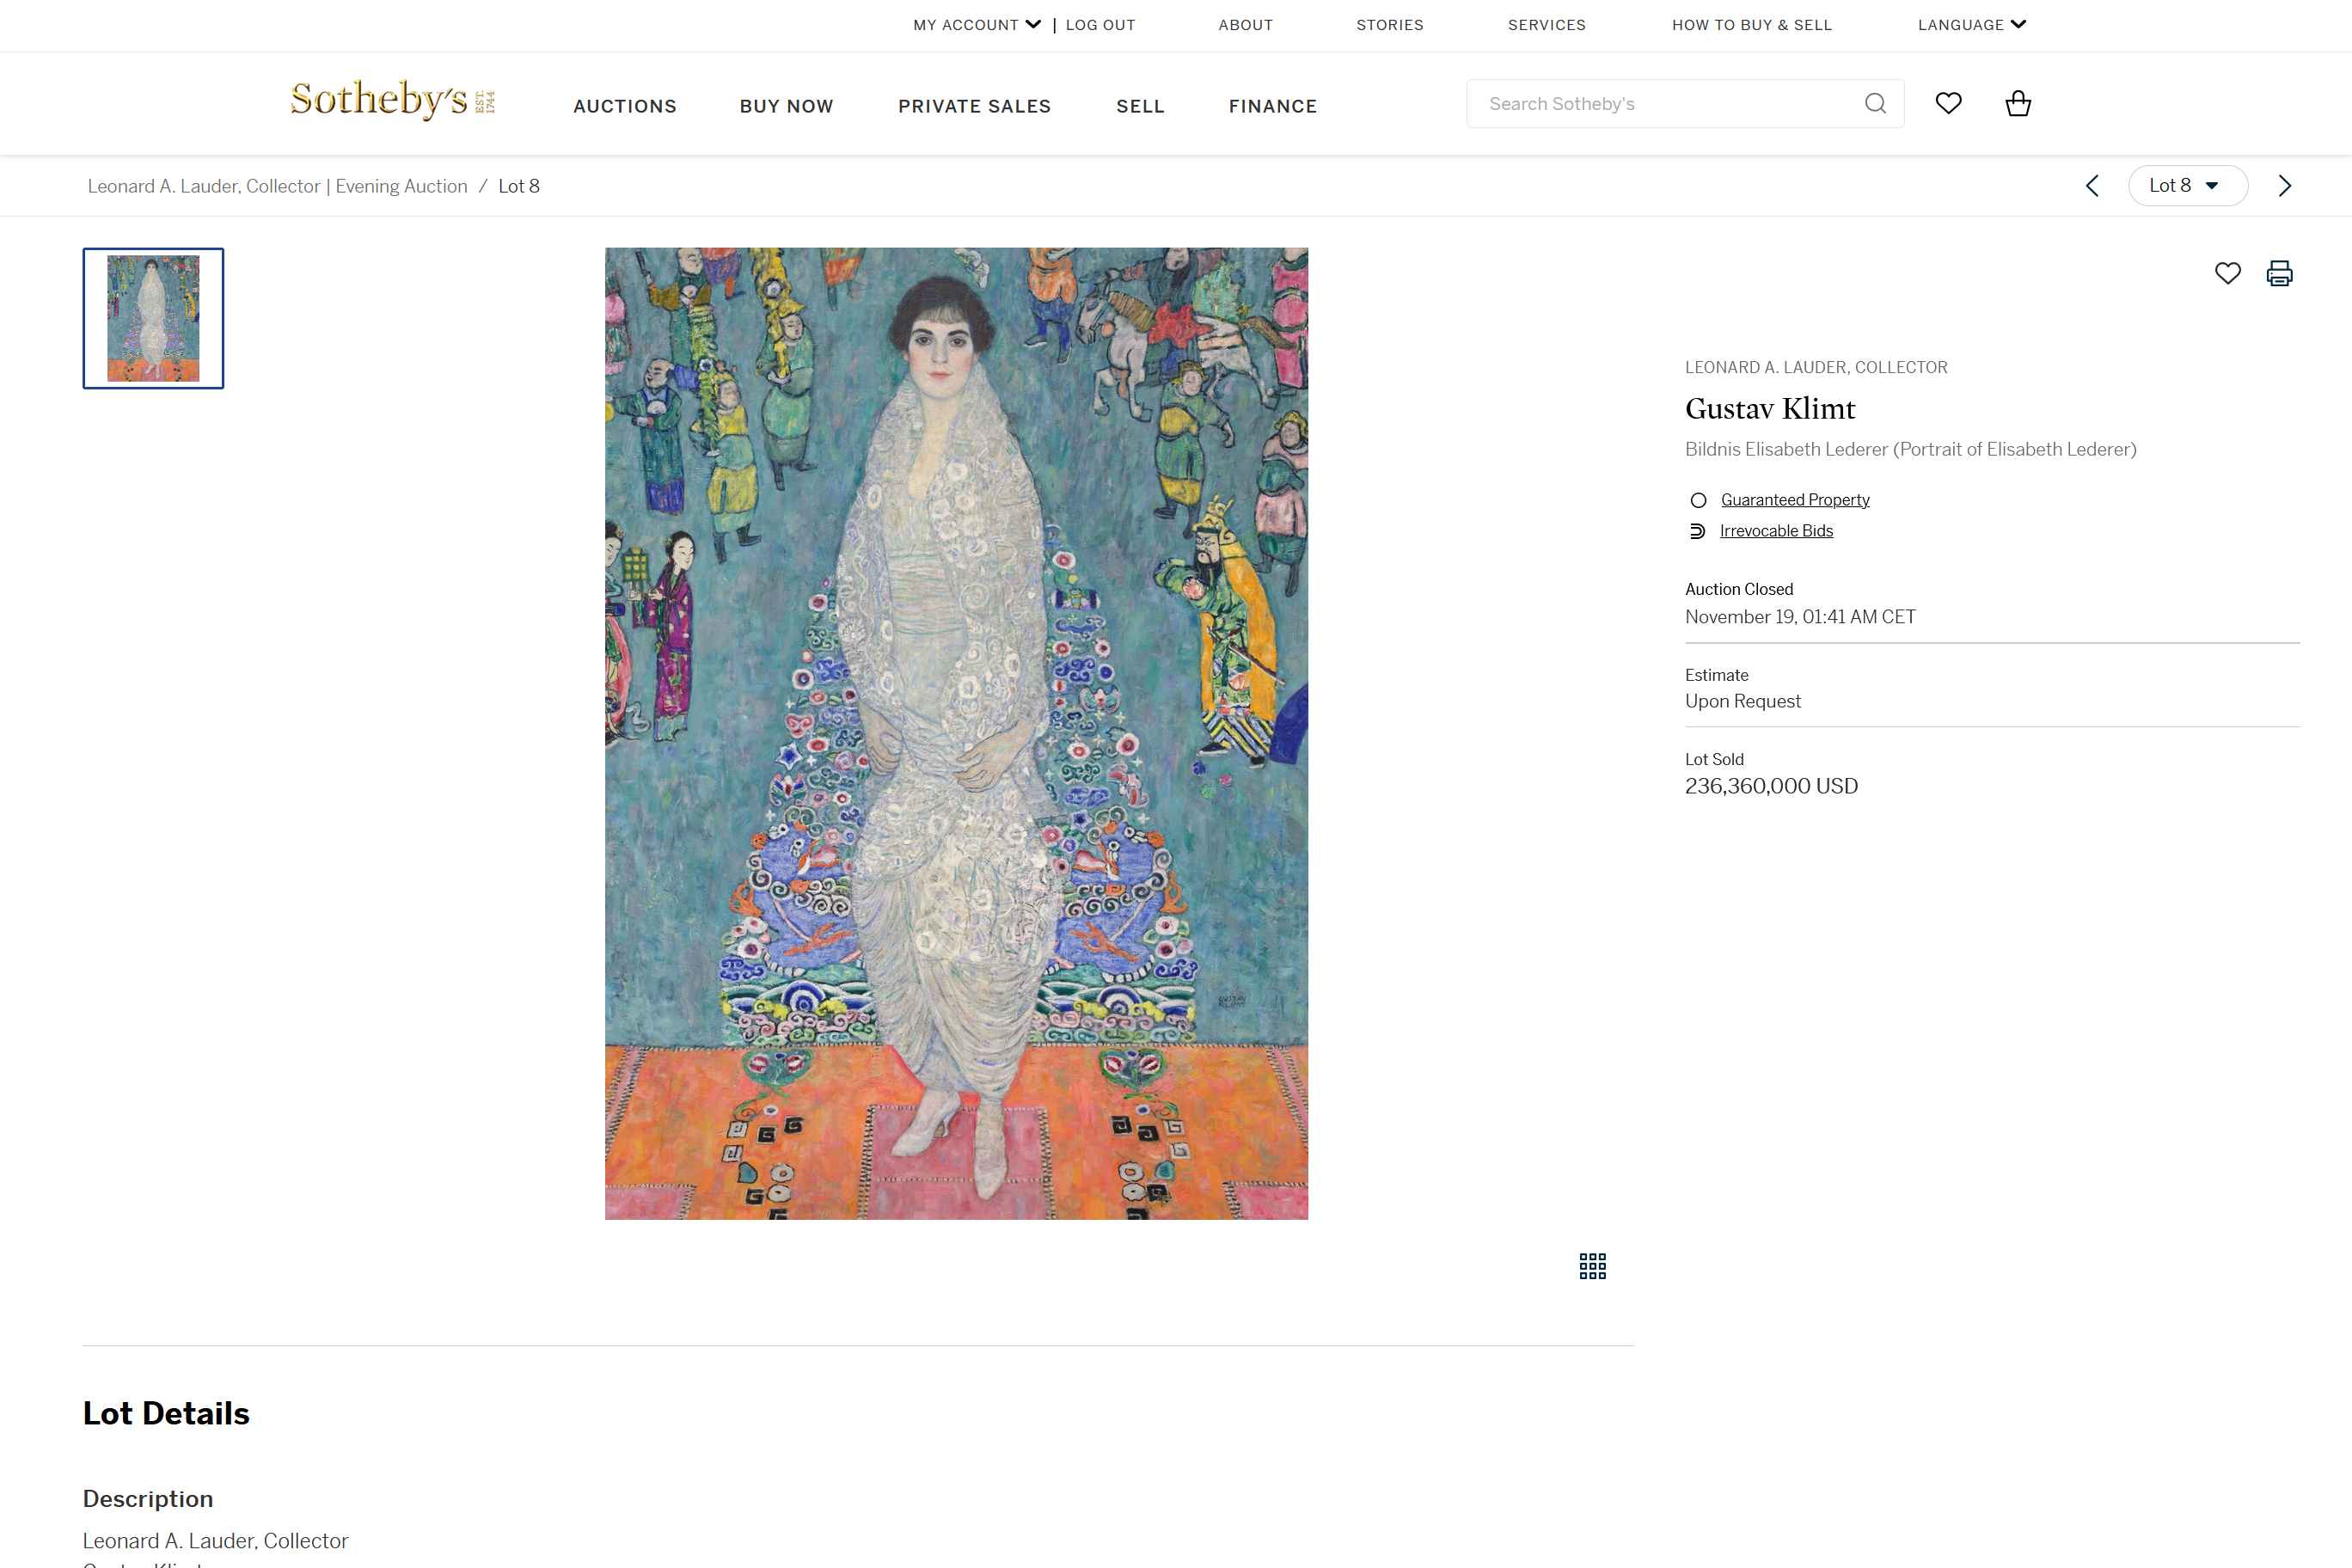2352x1568 pixels.
Task: Go to previous lot arrow
Action: coord(2092,186)
